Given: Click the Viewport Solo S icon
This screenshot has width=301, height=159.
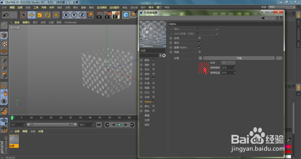Looking at the screenshot, I should click(x=4, y=101).
